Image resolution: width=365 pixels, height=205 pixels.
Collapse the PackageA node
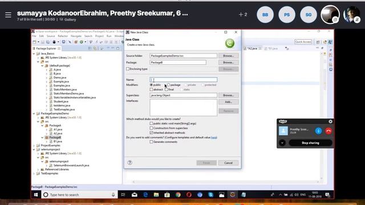(43, 125)
